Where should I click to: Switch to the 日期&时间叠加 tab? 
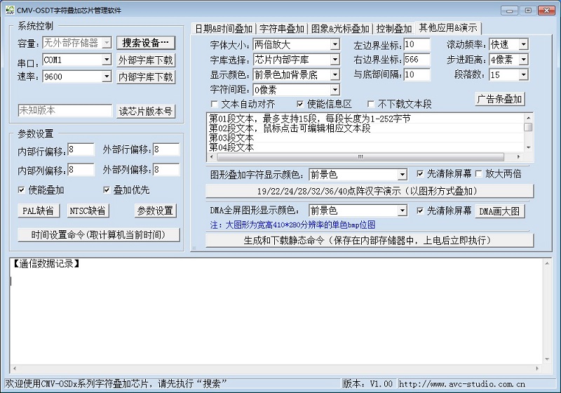pyautogui.click(x=222, y=29)
